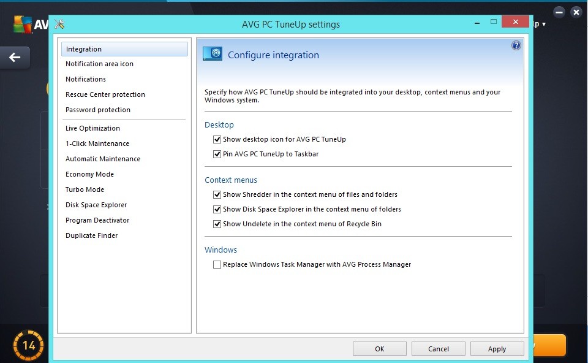Click the Configure integration title text
This screenshot has width=588, height=363.
click(273, 55)
